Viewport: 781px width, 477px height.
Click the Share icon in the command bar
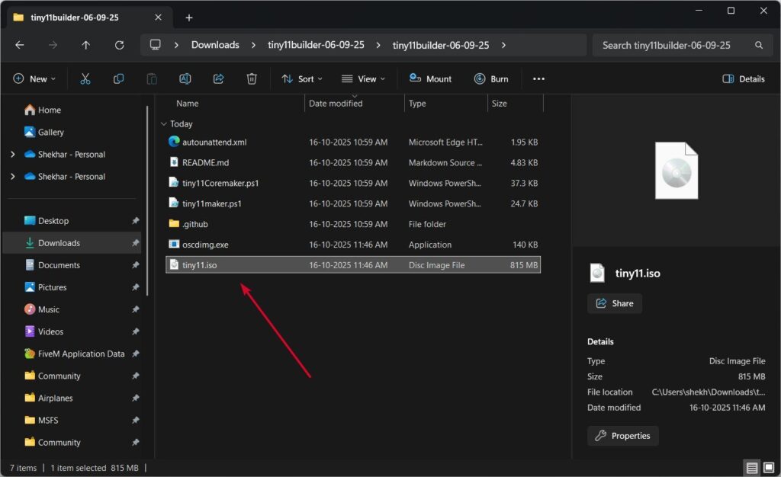(x=219, y=78)
